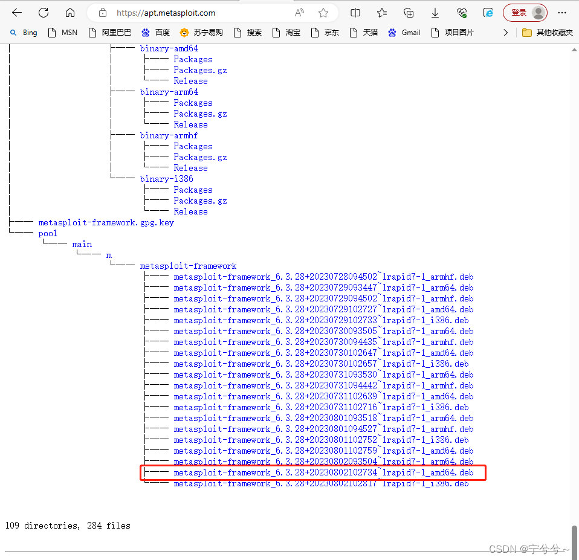Image resolution: width=579 pixels, height=560 pixels.
Task: Download 20230731093530 arm64 deb package
Action: point(323,375)
